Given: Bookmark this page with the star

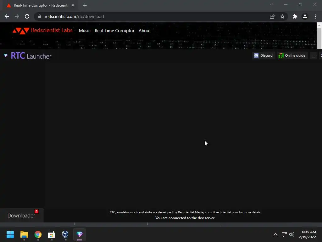Looking at the screenshot, I should (x=282, y=16).
